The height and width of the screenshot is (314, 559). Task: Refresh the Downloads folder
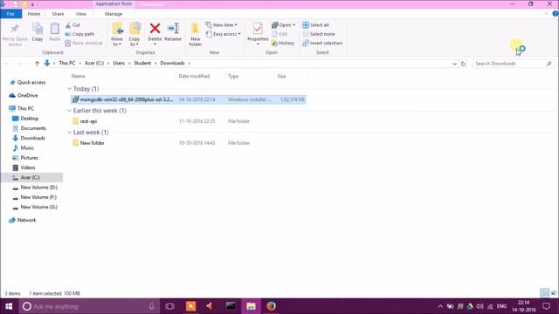463,64
